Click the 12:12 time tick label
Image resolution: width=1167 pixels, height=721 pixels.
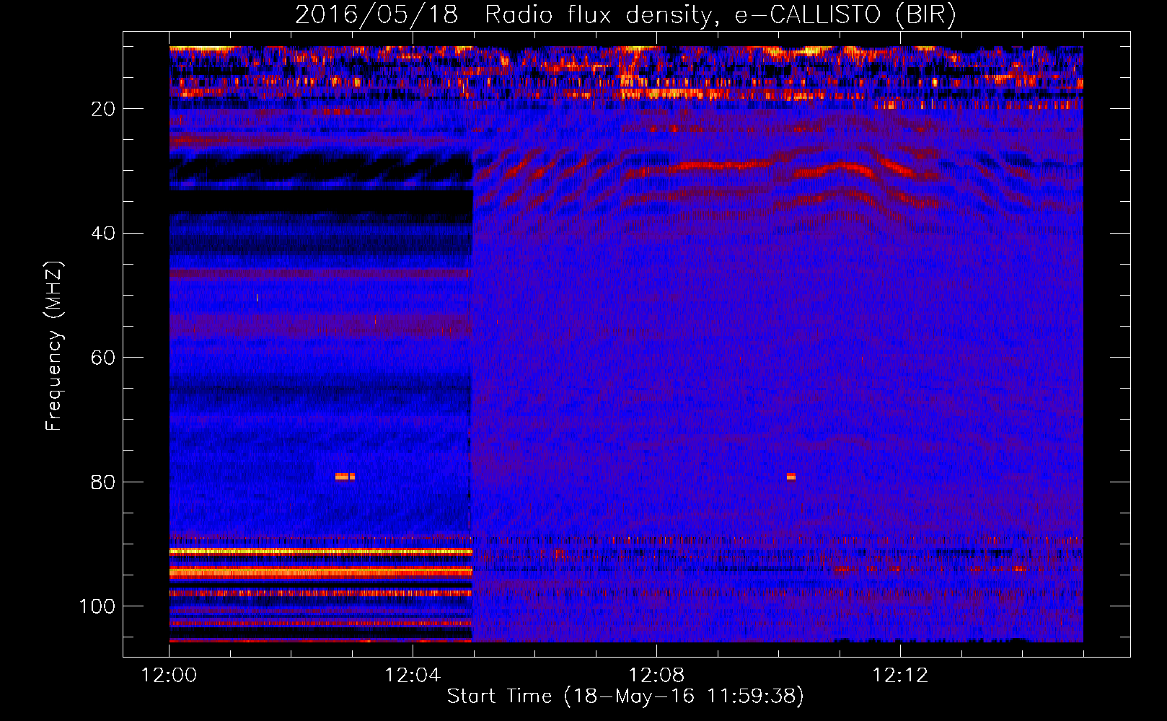click(900, 676)
